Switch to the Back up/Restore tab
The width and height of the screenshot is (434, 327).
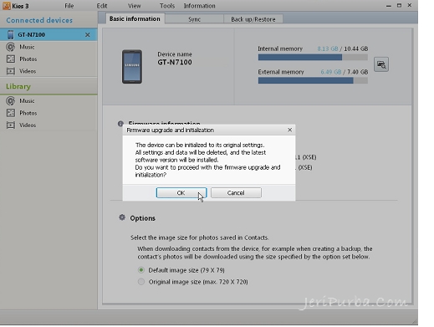pos(253,19)
